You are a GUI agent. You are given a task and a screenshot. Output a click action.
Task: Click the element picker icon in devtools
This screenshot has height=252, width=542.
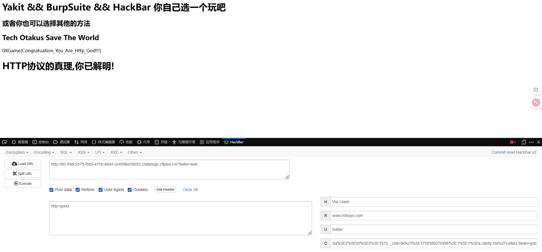(5, 142)
